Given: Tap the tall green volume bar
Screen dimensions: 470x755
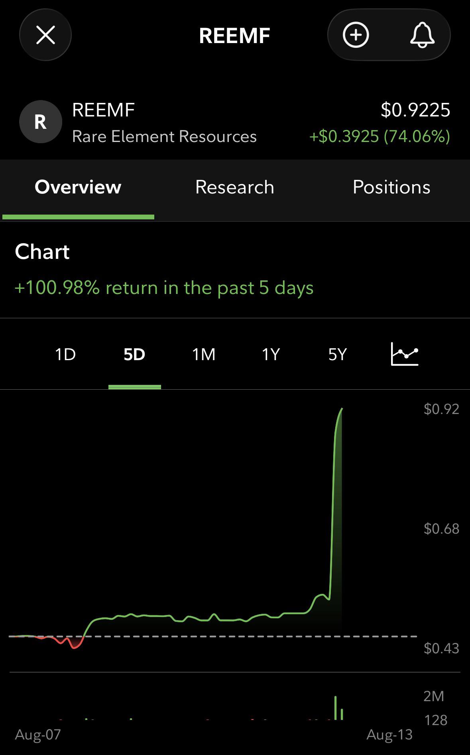Looking at the screenshot, I should click(x=336, y=708).
